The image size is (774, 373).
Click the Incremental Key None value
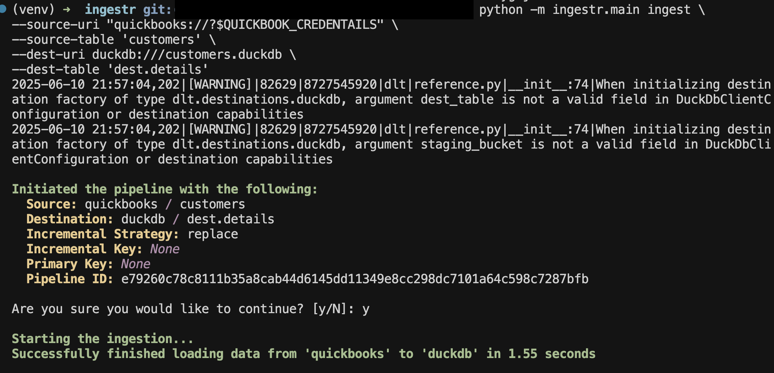point(165,249)
